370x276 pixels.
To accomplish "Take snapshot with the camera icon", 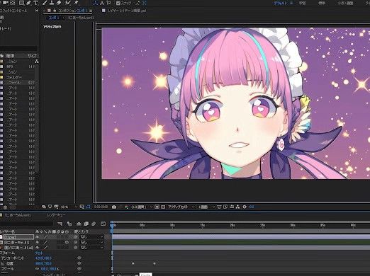I will click(114, 207).
